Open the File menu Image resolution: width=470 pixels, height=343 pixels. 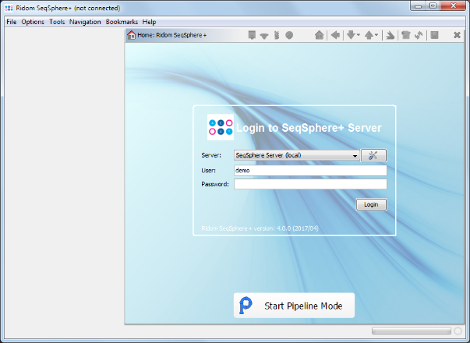12,22
